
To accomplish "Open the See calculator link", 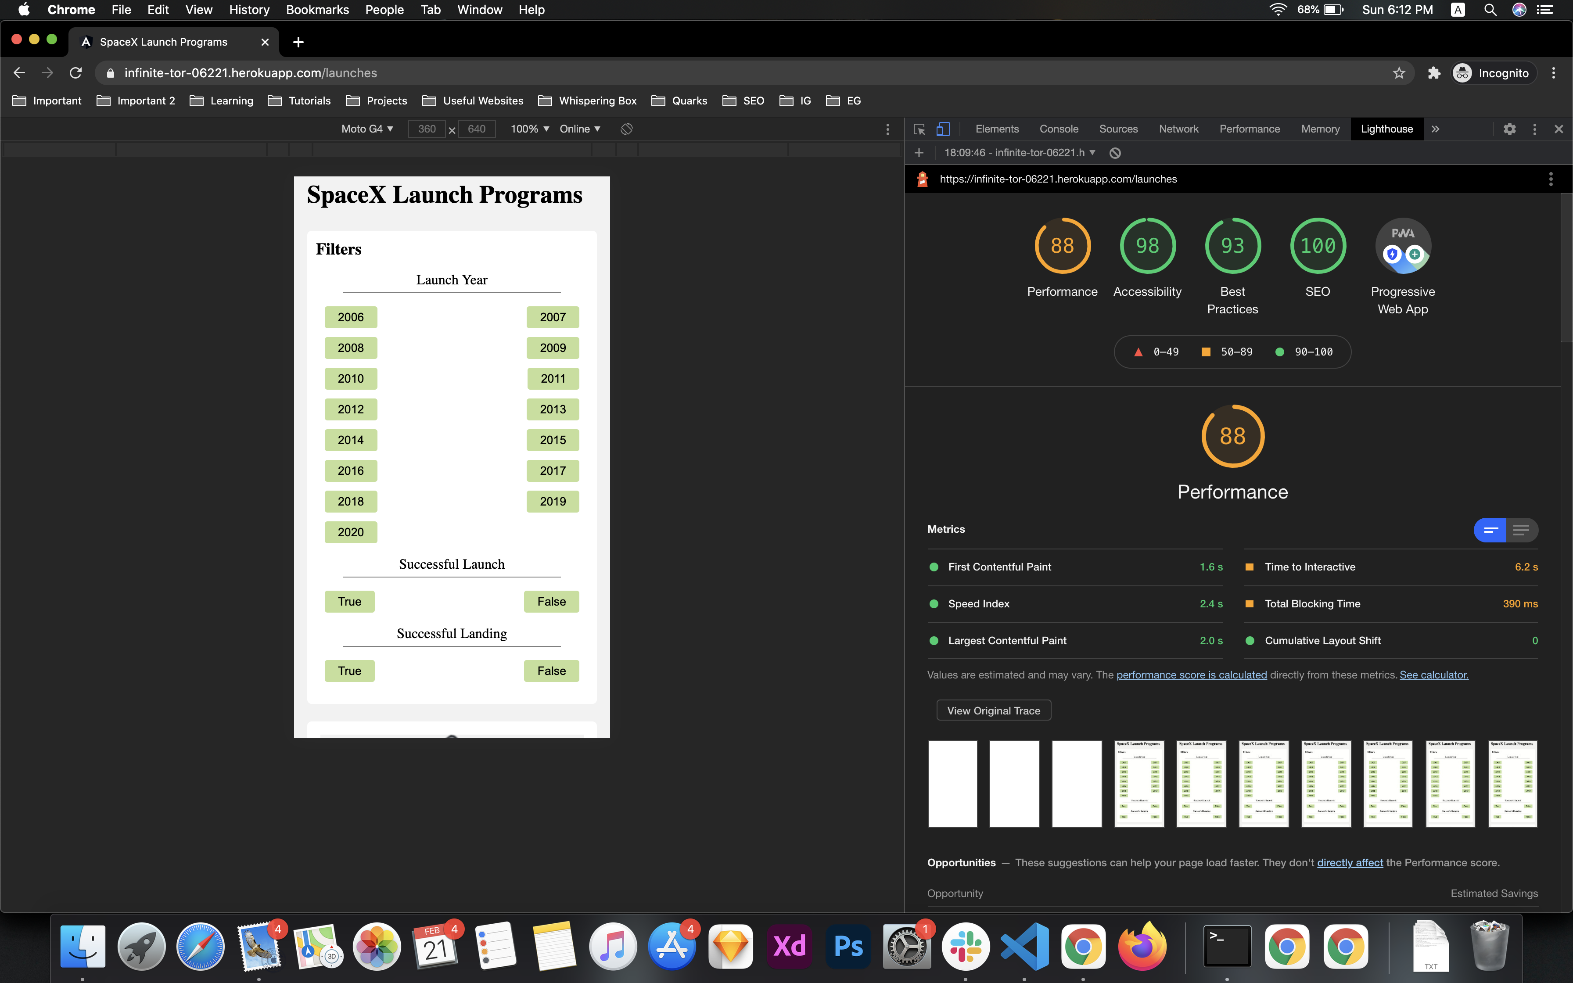I will (x=1434, y=675).
